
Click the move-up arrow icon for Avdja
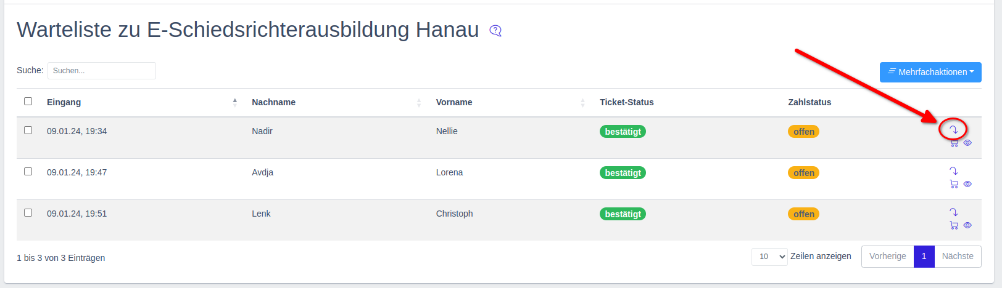(953, 171)
